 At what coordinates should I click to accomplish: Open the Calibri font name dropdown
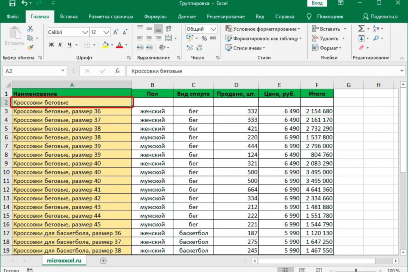pyautogui.click(x=85, y=33)
